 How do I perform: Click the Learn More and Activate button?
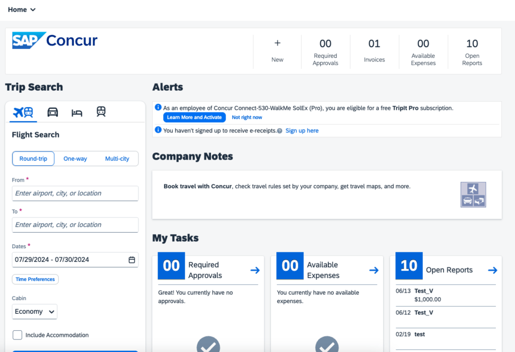point(194,117)
